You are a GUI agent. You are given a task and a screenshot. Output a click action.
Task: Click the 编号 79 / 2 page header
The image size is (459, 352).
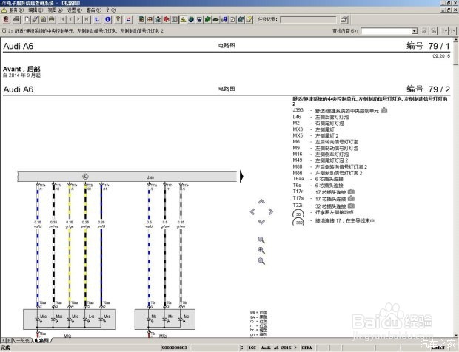pyautogui.click(x=428, y=89)
